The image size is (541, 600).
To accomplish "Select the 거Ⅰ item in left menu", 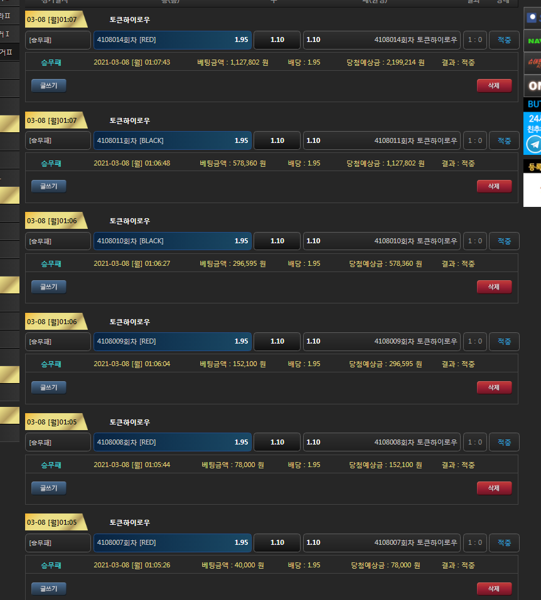I will point(8,34).
